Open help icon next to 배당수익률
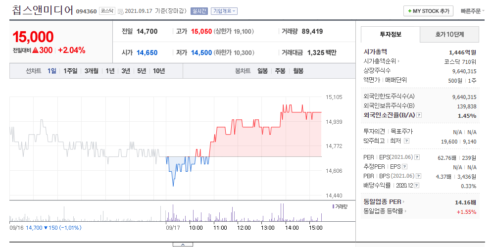The image size is (493, 247). pos(417,186)
